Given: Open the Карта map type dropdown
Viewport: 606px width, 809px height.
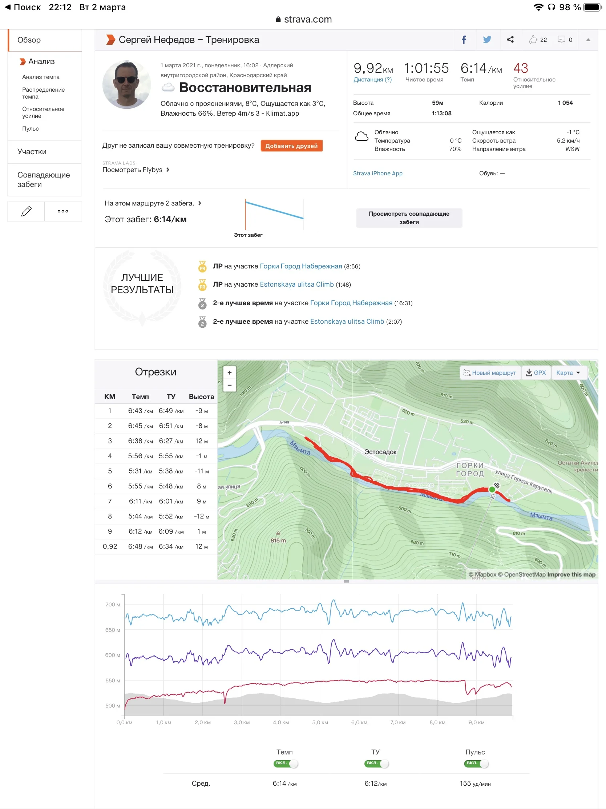Looking at the screenshot, I should pyautogui.click(x=568, y=373).
